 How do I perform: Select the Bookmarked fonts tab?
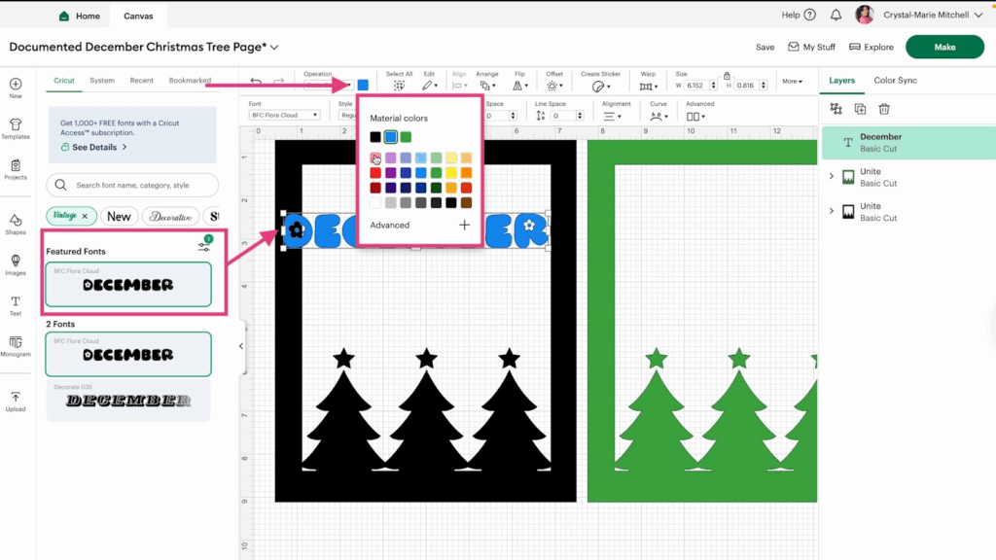point(190,81)
